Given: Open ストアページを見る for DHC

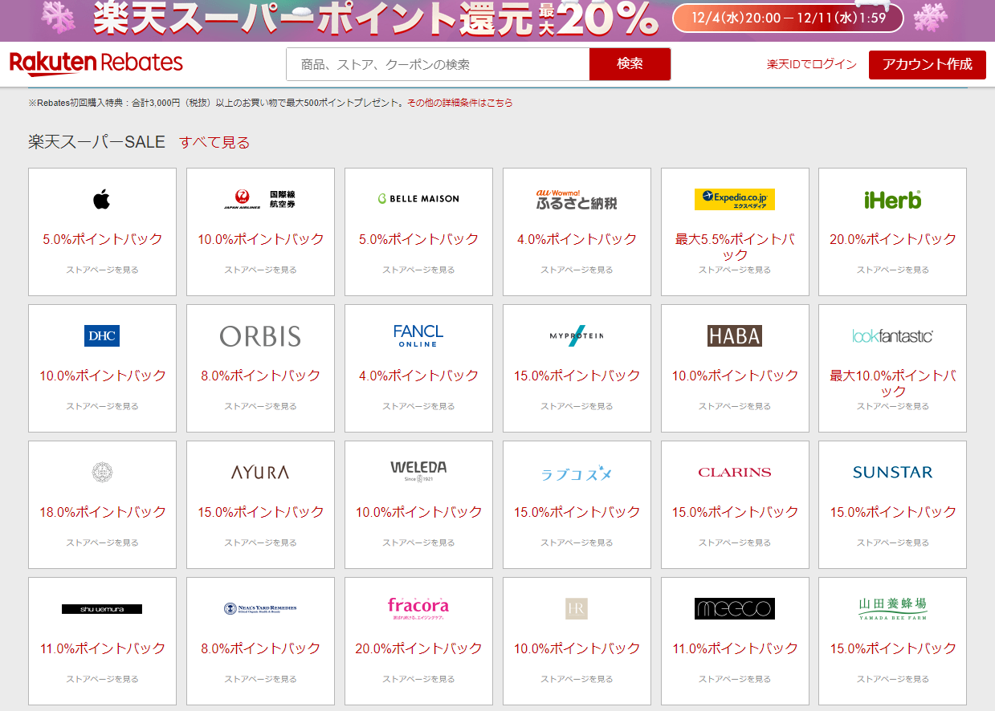Looking at the screenshot, I should point(102,407).
